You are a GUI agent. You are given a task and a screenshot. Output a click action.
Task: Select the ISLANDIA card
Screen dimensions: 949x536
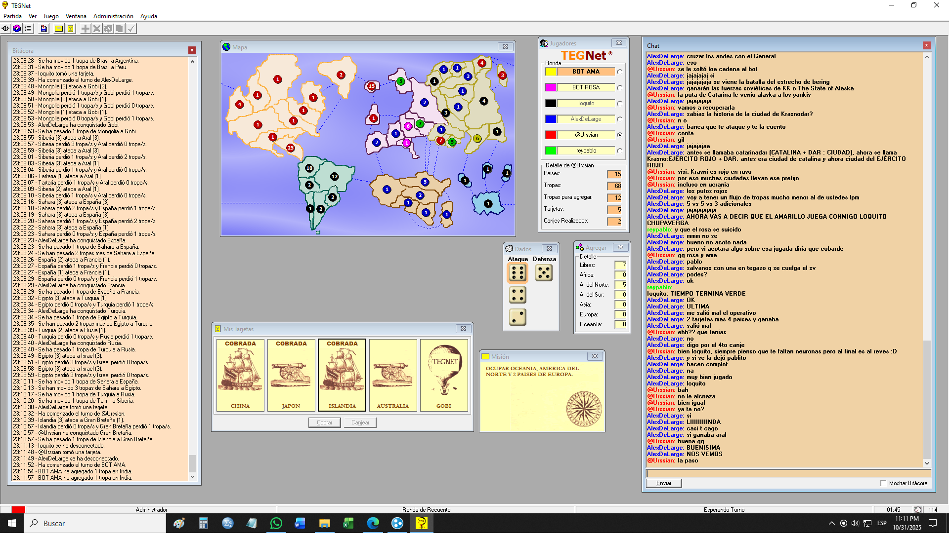click(x=342, y=375)
